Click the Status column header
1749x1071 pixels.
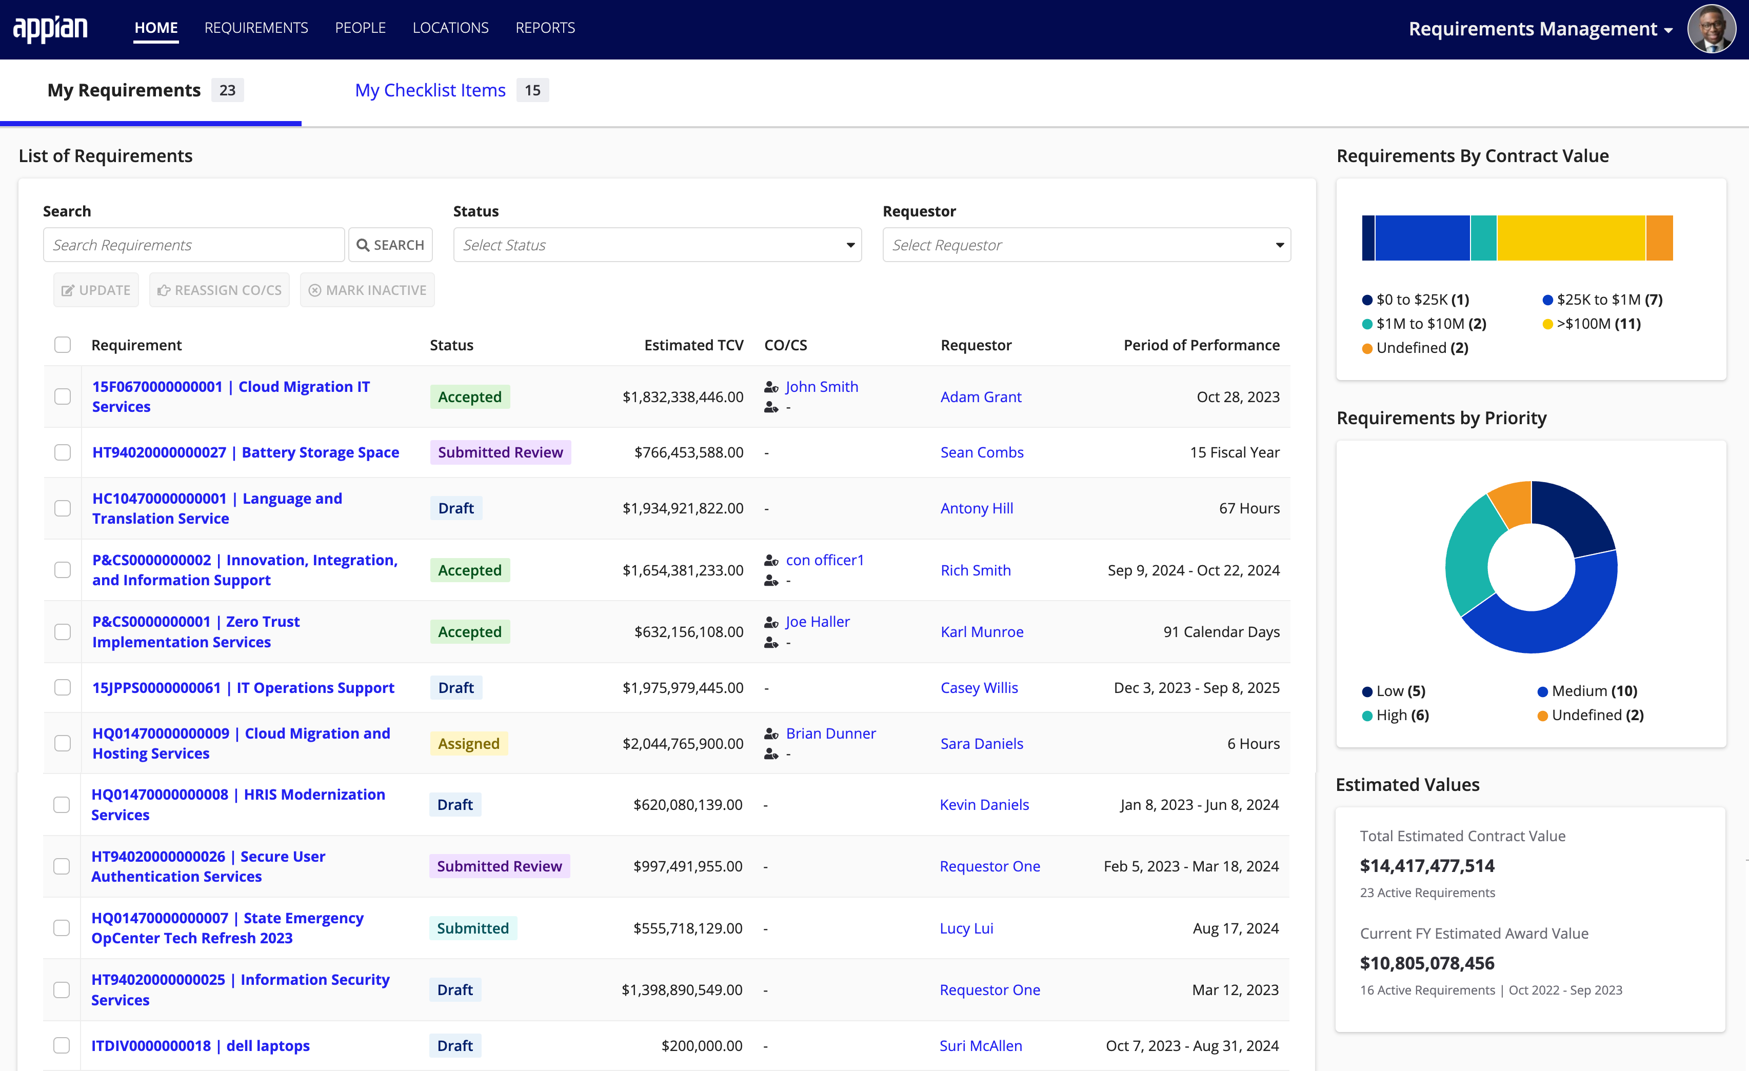pos(451,345)
